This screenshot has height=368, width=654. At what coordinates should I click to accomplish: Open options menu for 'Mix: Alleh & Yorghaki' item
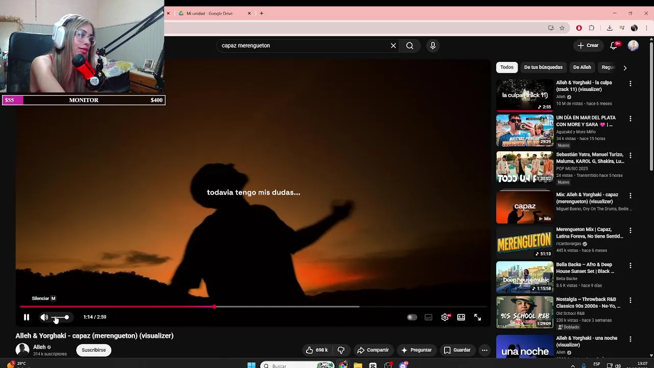[x=630, y=196]
